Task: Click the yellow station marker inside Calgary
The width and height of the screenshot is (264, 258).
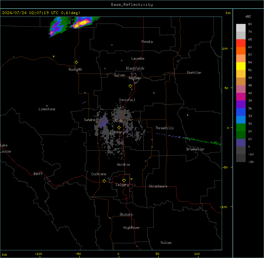Action: [124, 180]
